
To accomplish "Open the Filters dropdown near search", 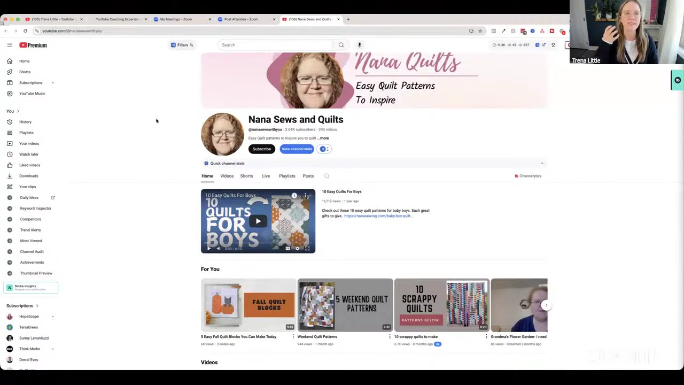I will tap(182, 45).
